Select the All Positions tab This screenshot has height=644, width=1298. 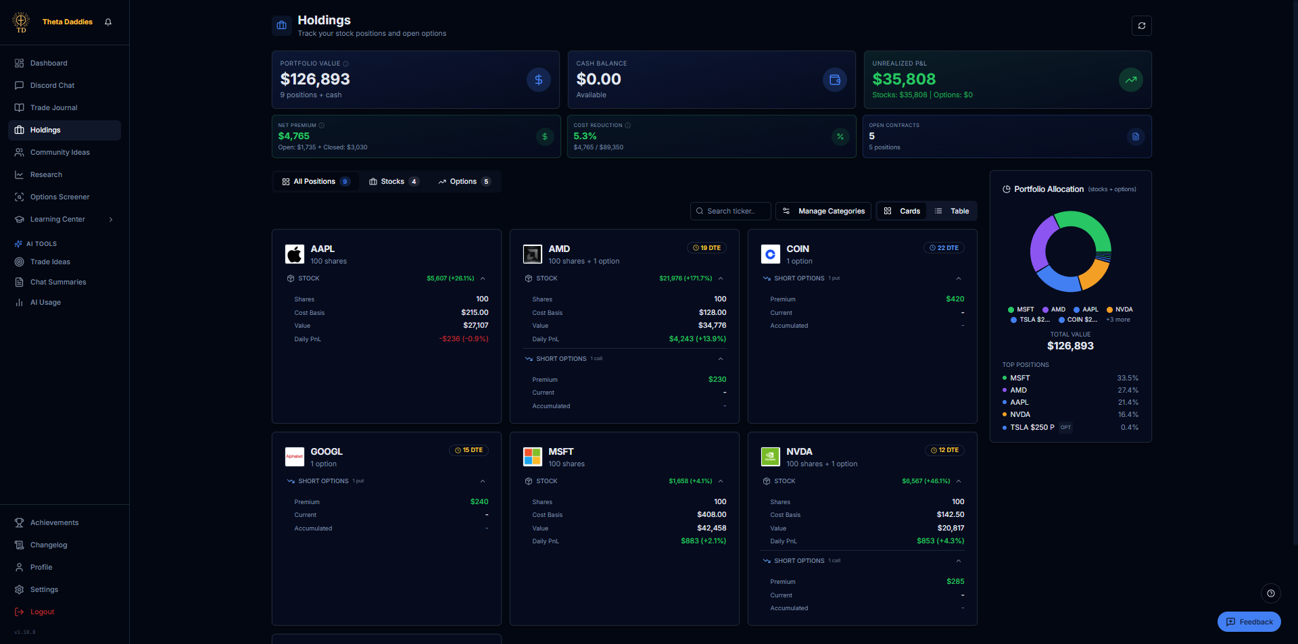(x=316, y=181)
